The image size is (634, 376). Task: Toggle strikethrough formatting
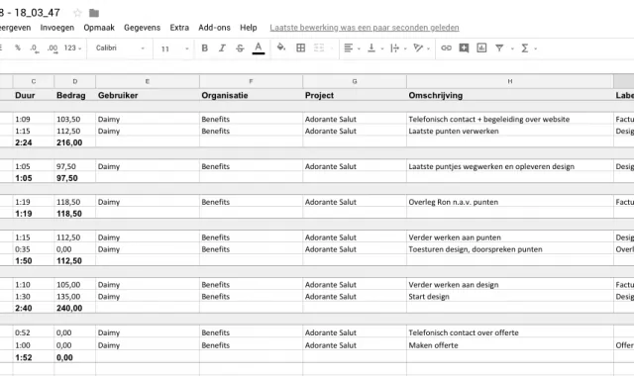coord(240,48)
